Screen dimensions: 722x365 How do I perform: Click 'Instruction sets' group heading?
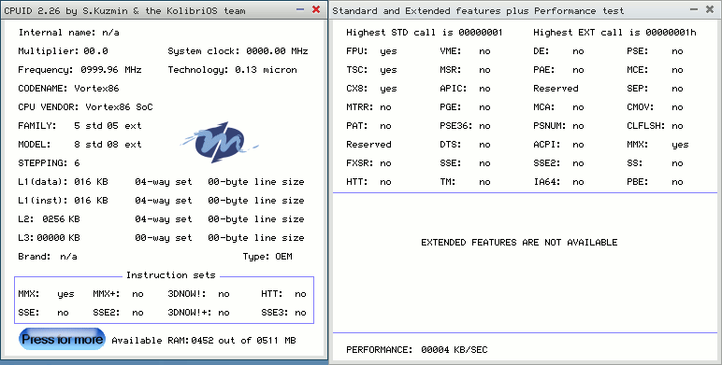[171, 275]
